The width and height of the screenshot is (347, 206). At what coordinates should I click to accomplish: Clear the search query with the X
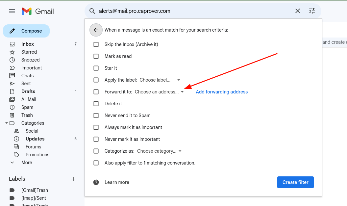click(x=297, y=11)
